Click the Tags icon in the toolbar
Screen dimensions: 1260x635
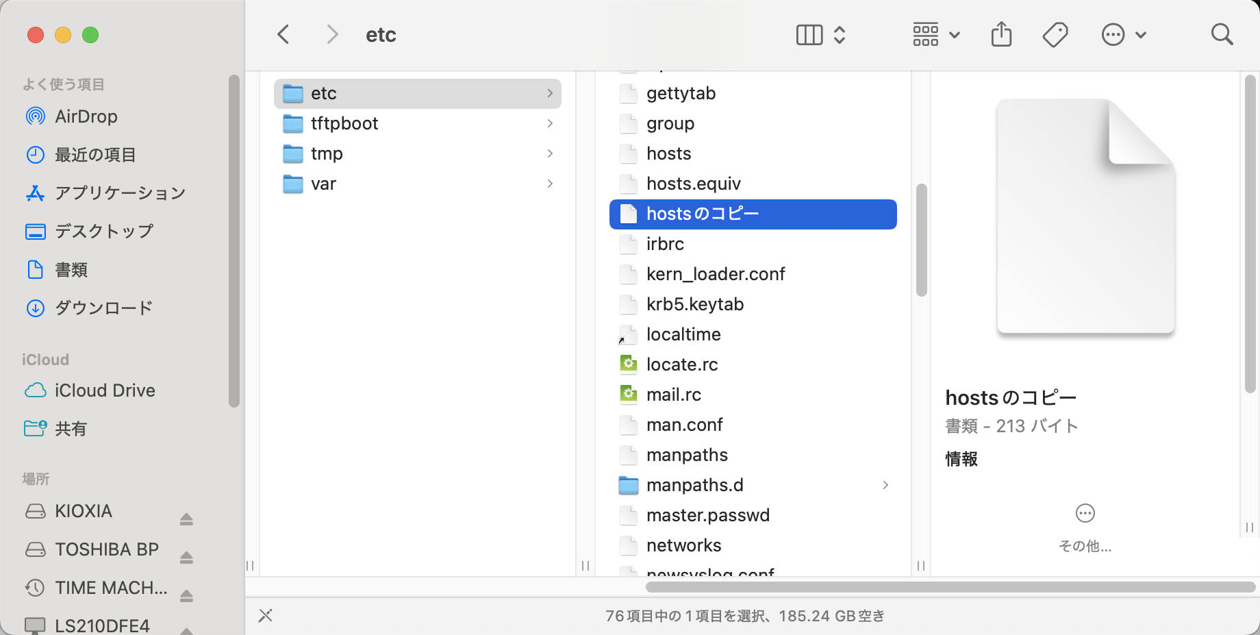pyautogui.click(x=1055, y=34)
